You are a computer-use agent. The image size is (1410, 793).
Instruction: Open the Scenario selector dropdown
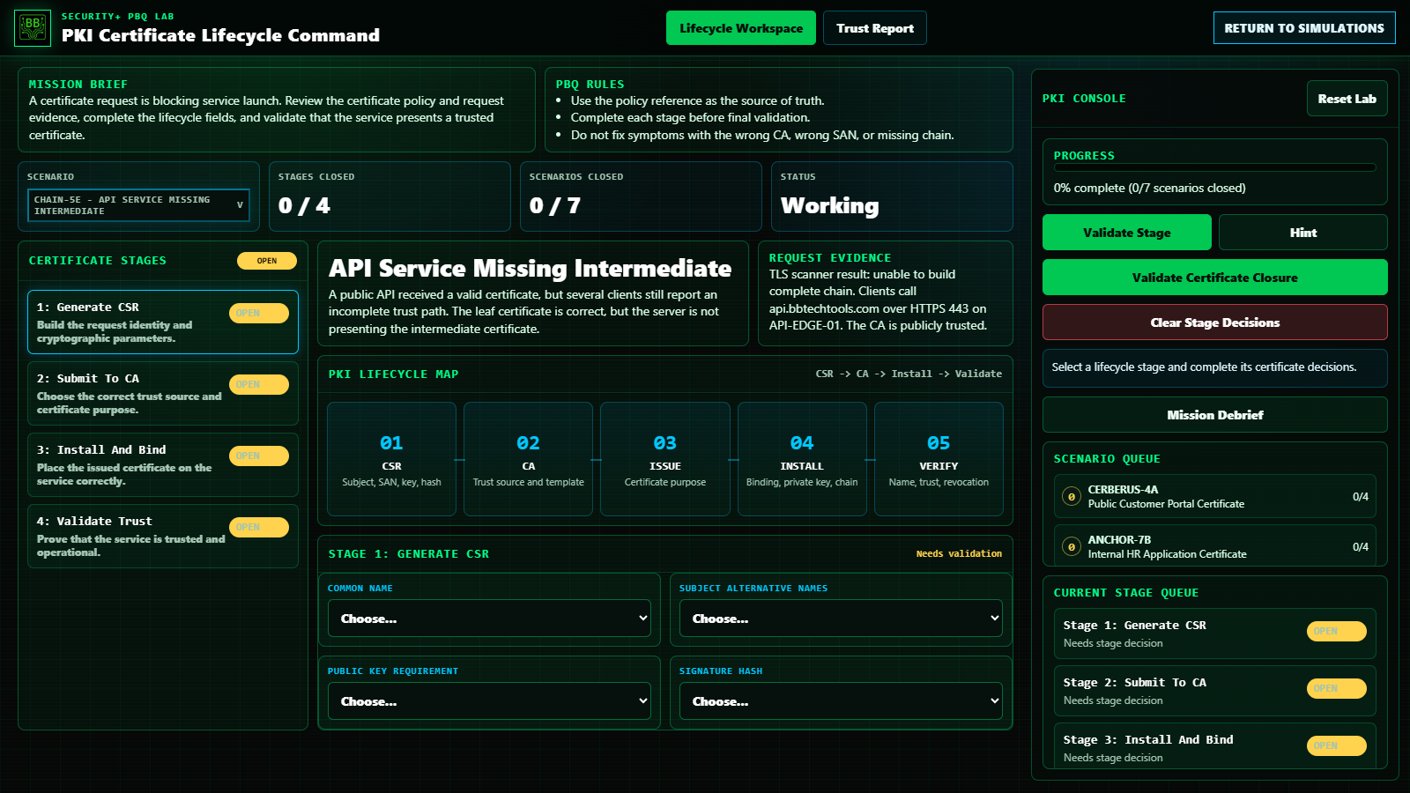(138, 205)
